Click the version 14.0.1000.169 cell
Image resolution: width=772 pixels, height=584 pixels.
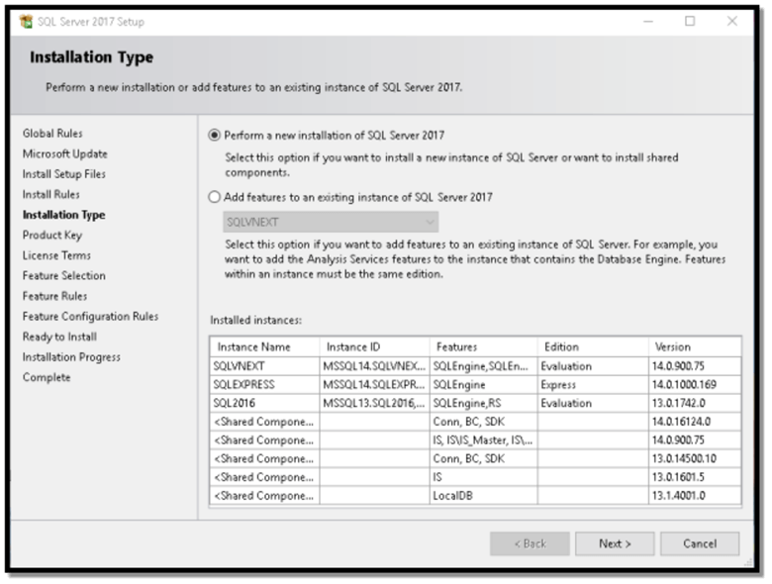[695, 385]
